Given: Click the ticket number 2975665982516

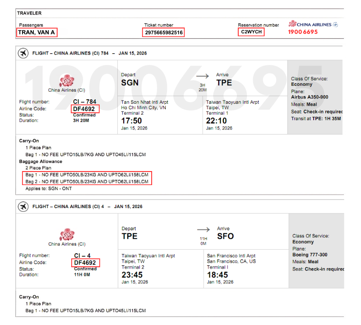Looking at the screenshot, I should (163, 32).
